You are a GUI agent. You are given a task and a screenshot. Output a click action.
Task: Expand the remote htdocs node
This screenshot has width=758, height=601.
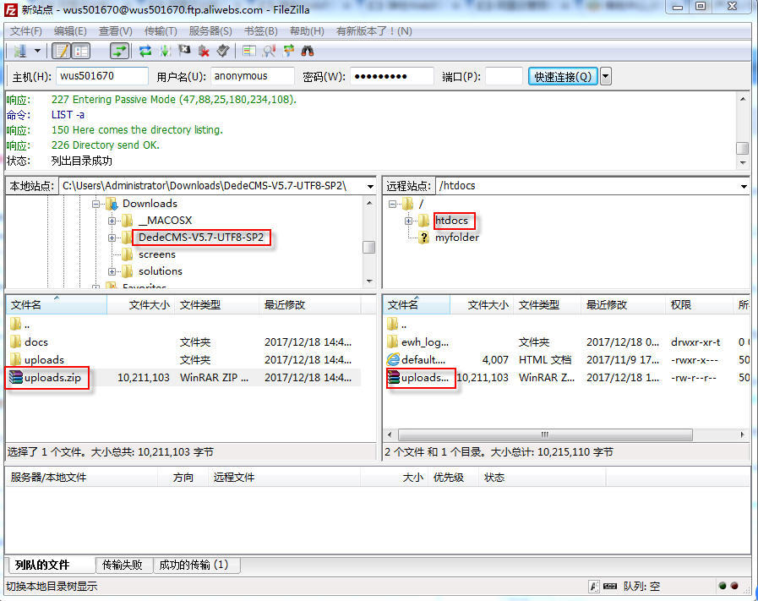[408, 221]
